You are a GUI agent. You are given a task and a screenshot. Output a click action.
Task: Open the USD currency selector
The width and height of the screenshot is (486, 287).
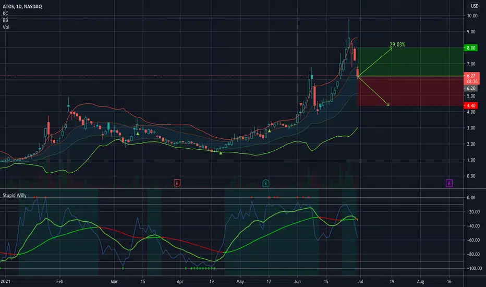click(x=475, y=6)
